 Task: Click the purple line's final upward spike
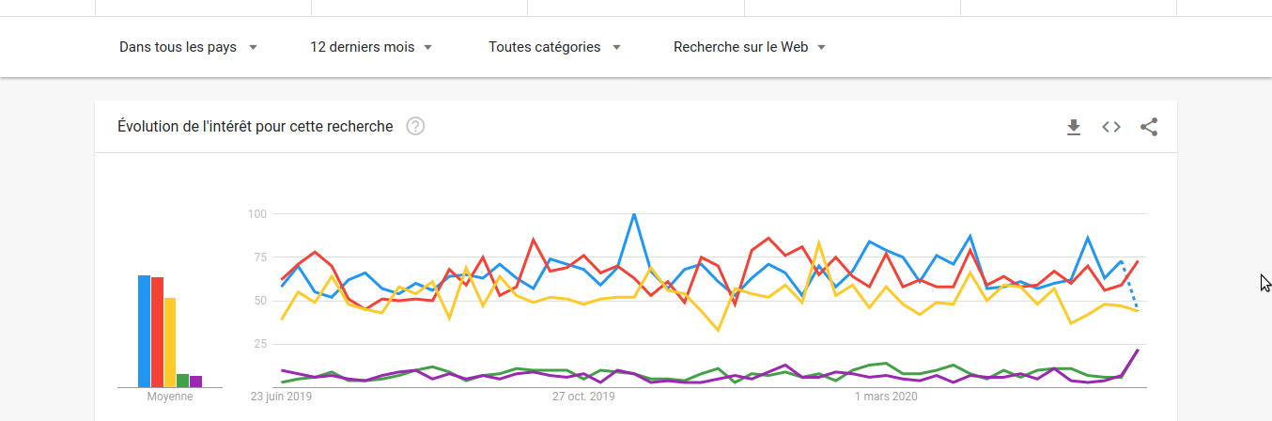[x=1137, y=351]
